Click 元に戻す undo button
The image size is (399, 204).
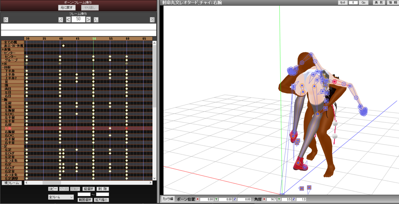[67, 7]
